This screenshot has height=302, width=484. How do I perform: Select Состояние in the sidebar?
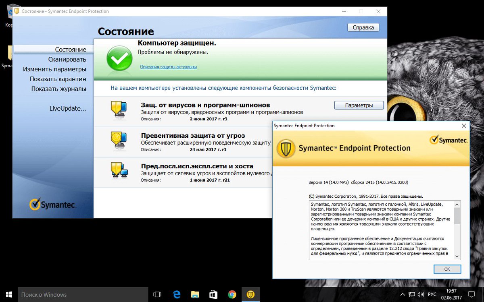tap(71, 50)
